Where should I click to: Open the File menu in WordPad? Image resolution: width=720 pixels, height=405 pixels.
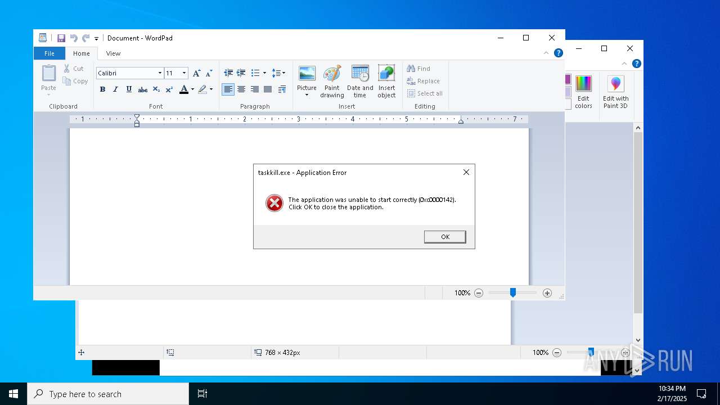coord(49,53)
